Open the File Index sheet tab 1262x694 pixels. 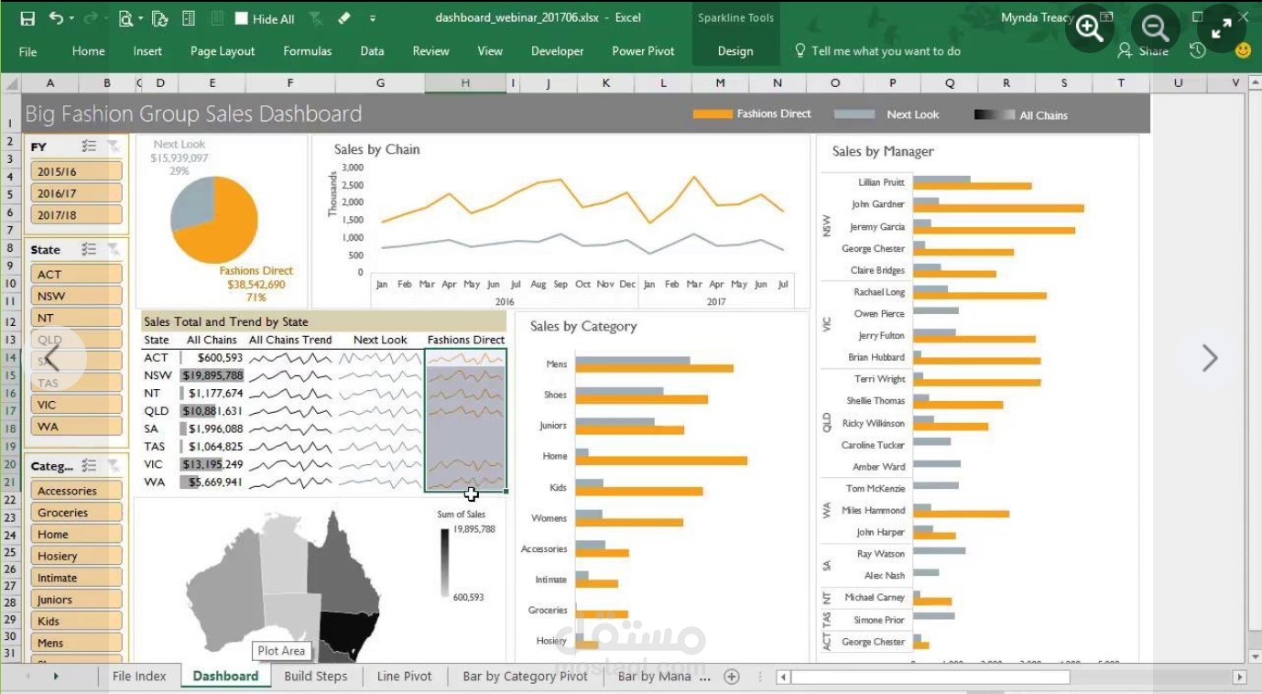pos(139,677)
